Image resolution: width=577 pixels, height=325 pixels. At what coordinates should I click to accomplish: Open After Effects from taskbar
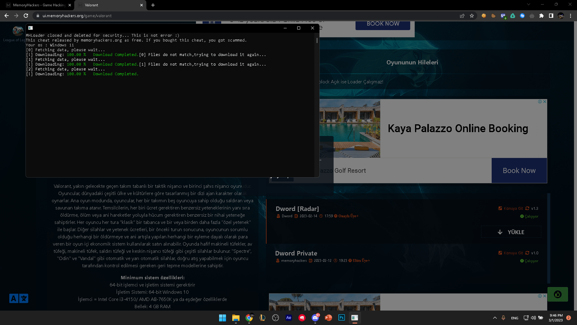[289, 318]
